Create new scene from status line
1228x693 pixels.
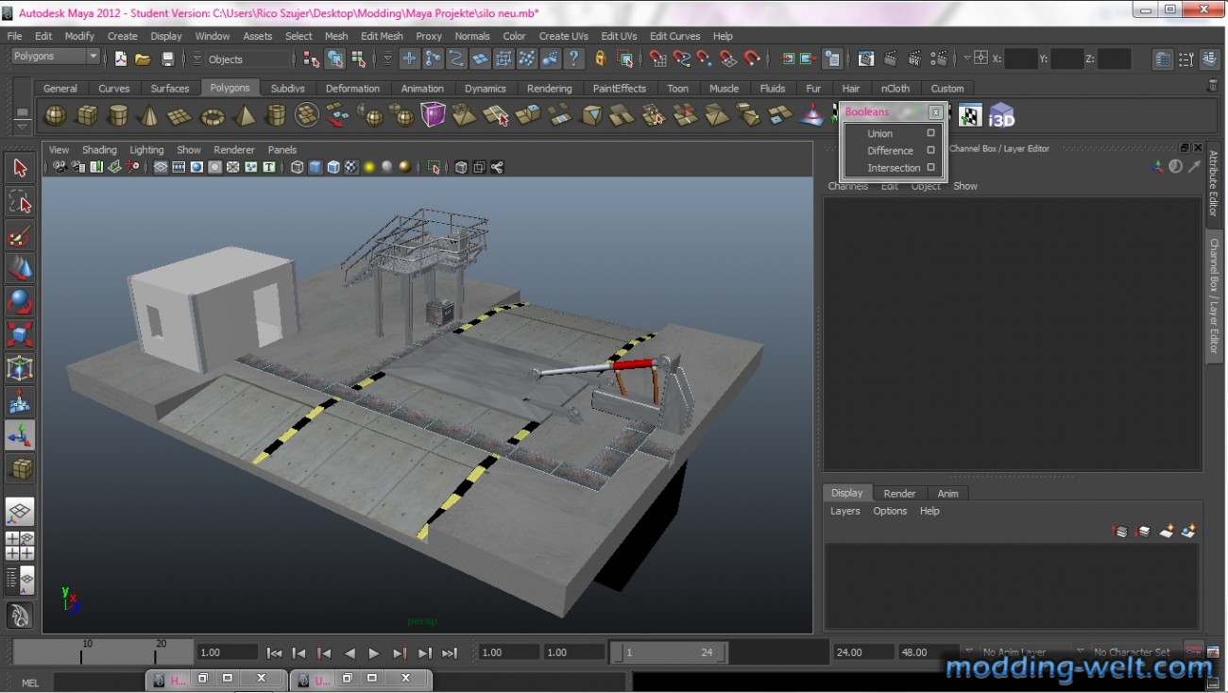tap(120, 59)
